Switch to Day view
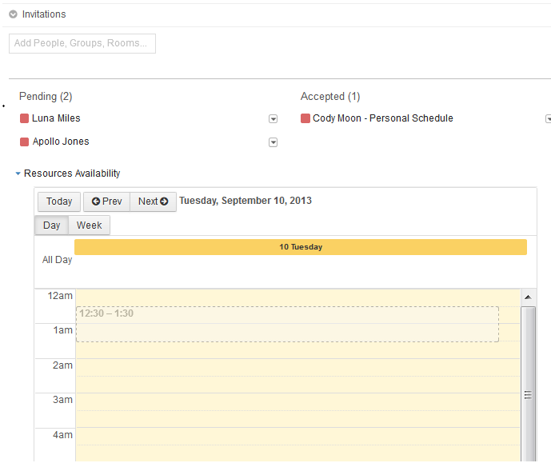Screen dimensions: 551x463 click(52, 226)
